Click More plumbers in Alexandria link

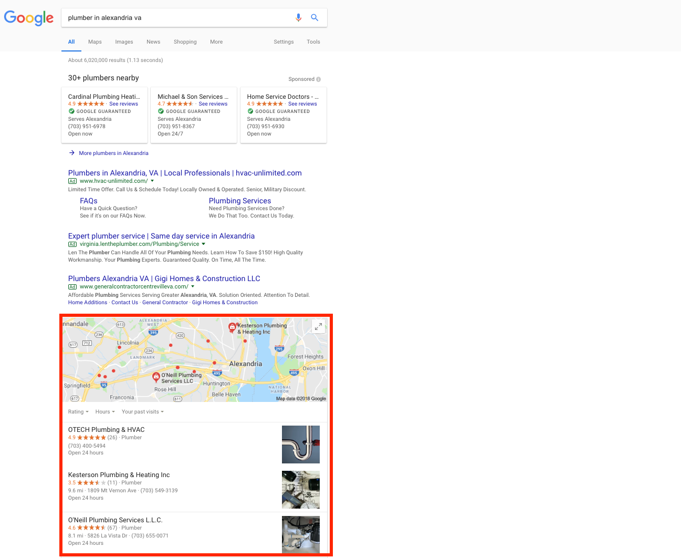[113, 153]
